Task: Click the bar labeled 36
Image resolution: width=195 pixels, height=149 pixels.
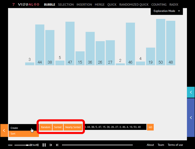Action: (90, 48)
